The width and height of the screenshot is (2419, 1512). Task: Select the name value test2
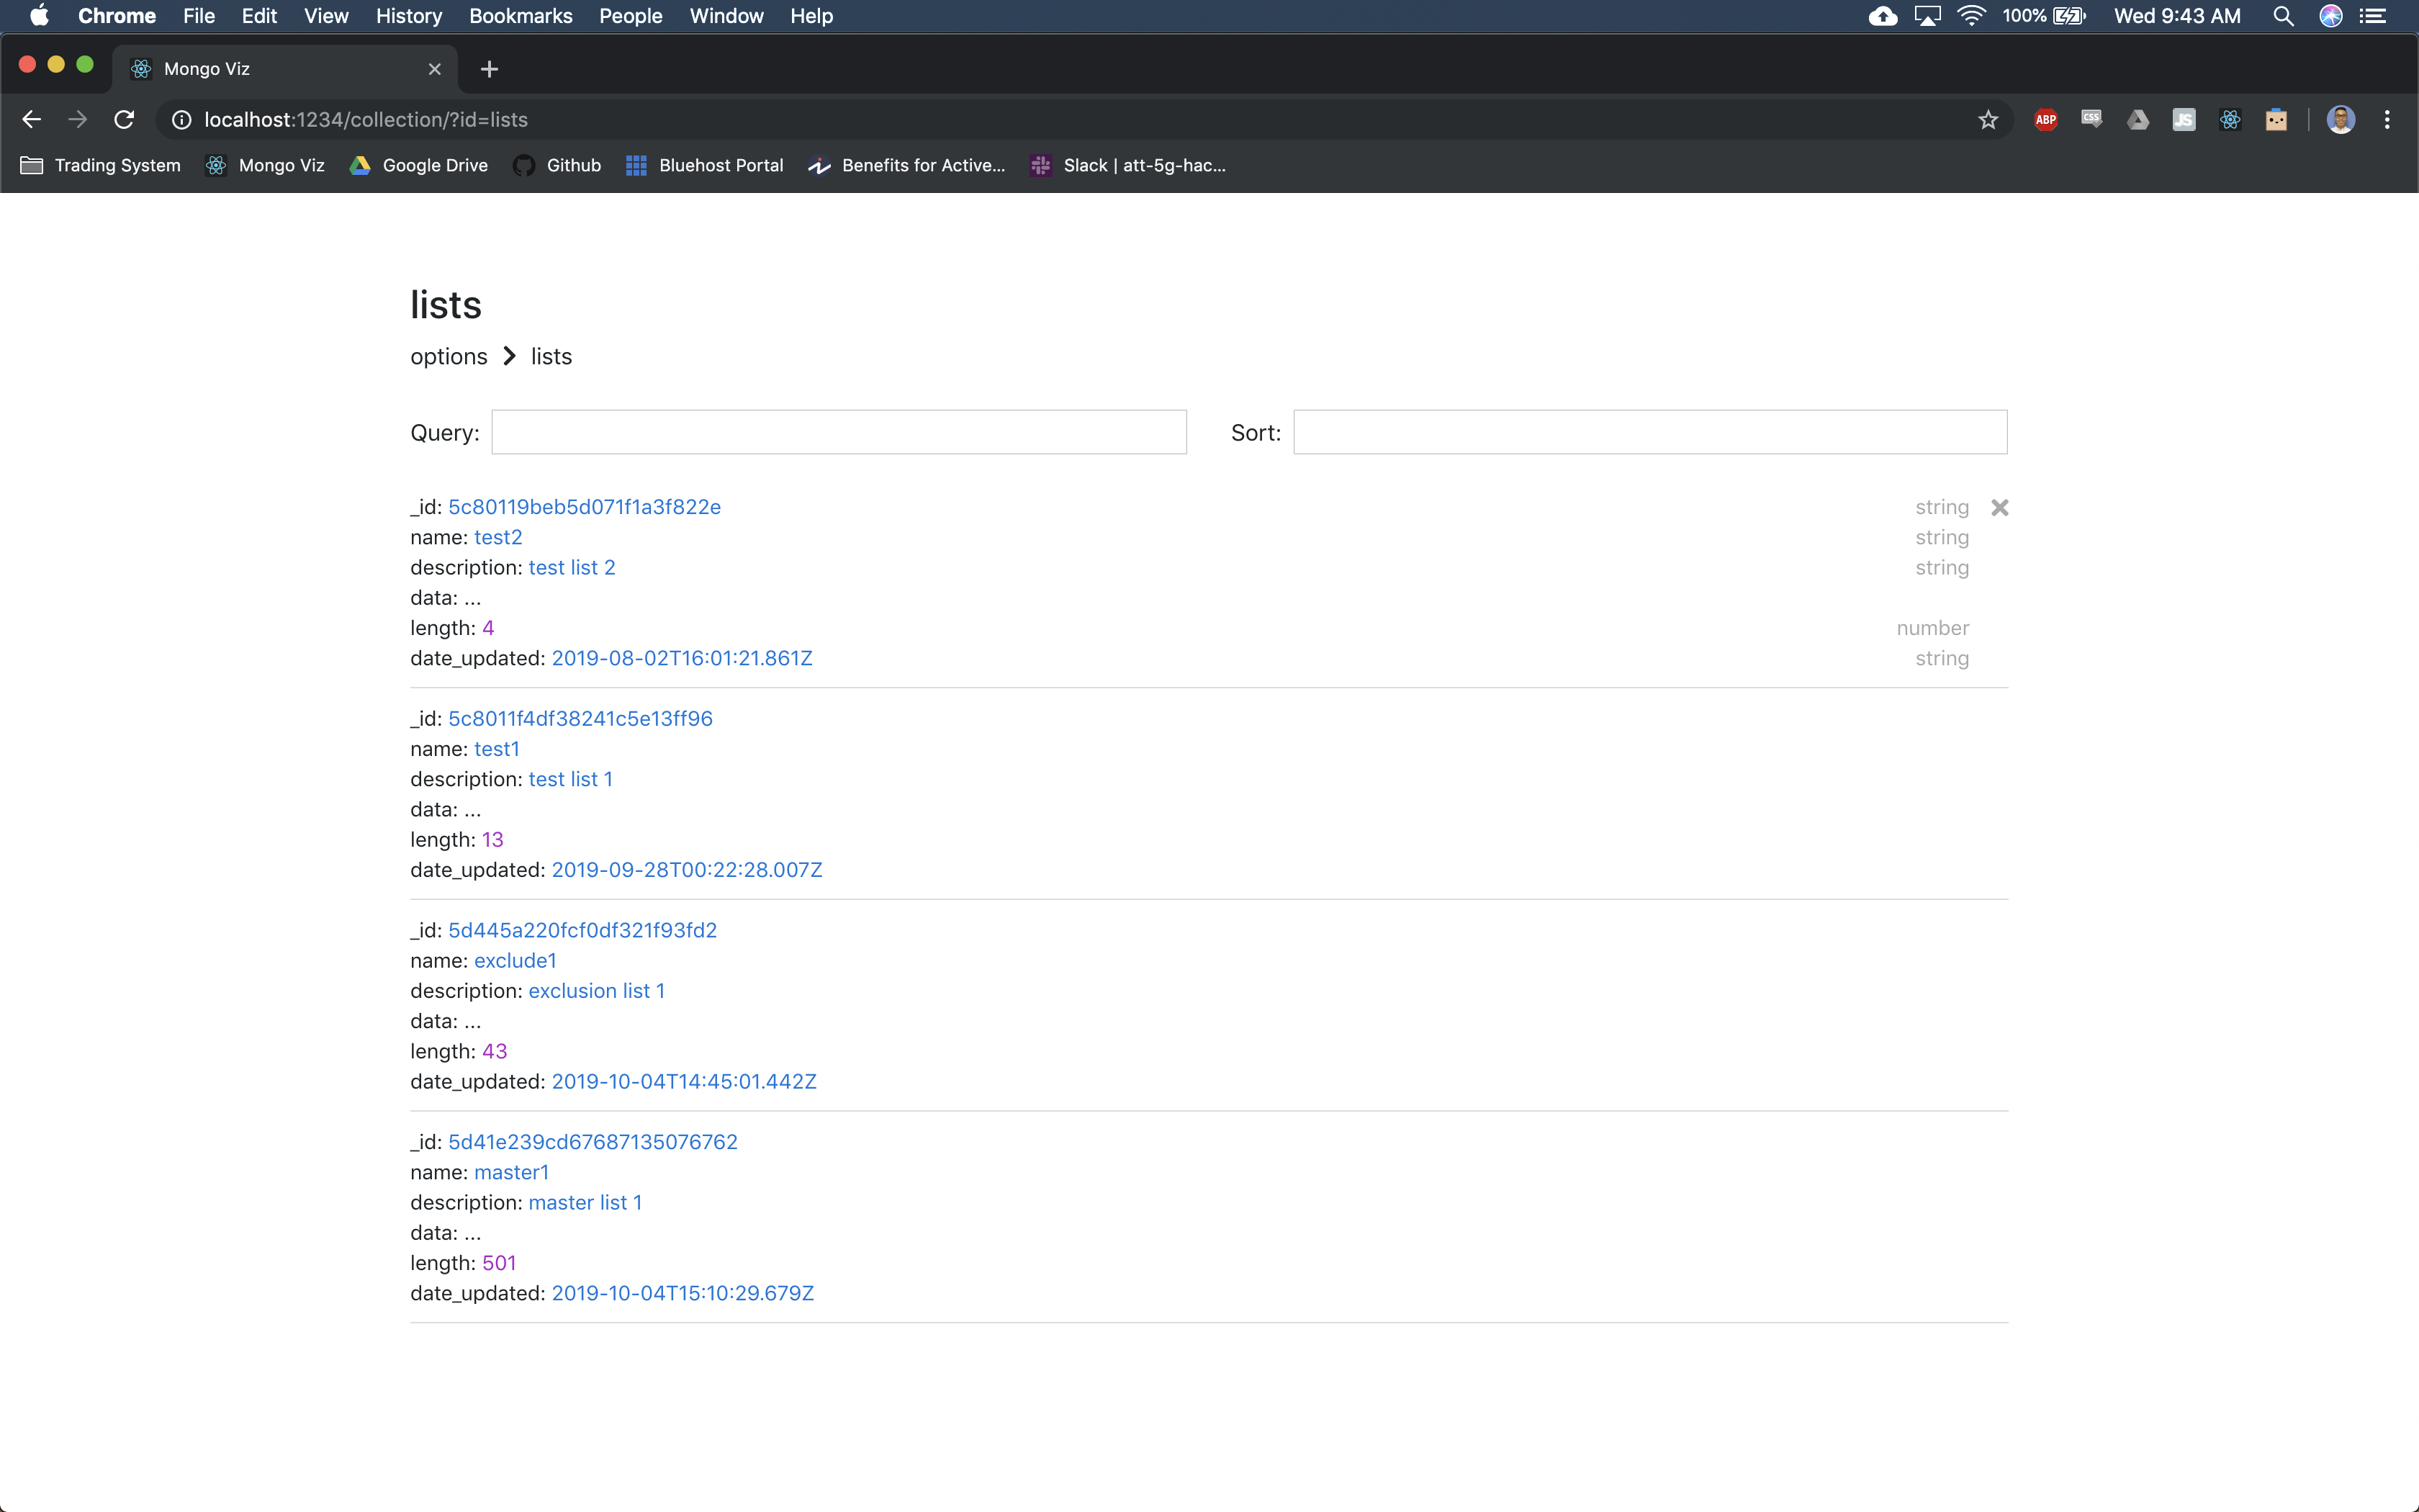click(497, 538)
